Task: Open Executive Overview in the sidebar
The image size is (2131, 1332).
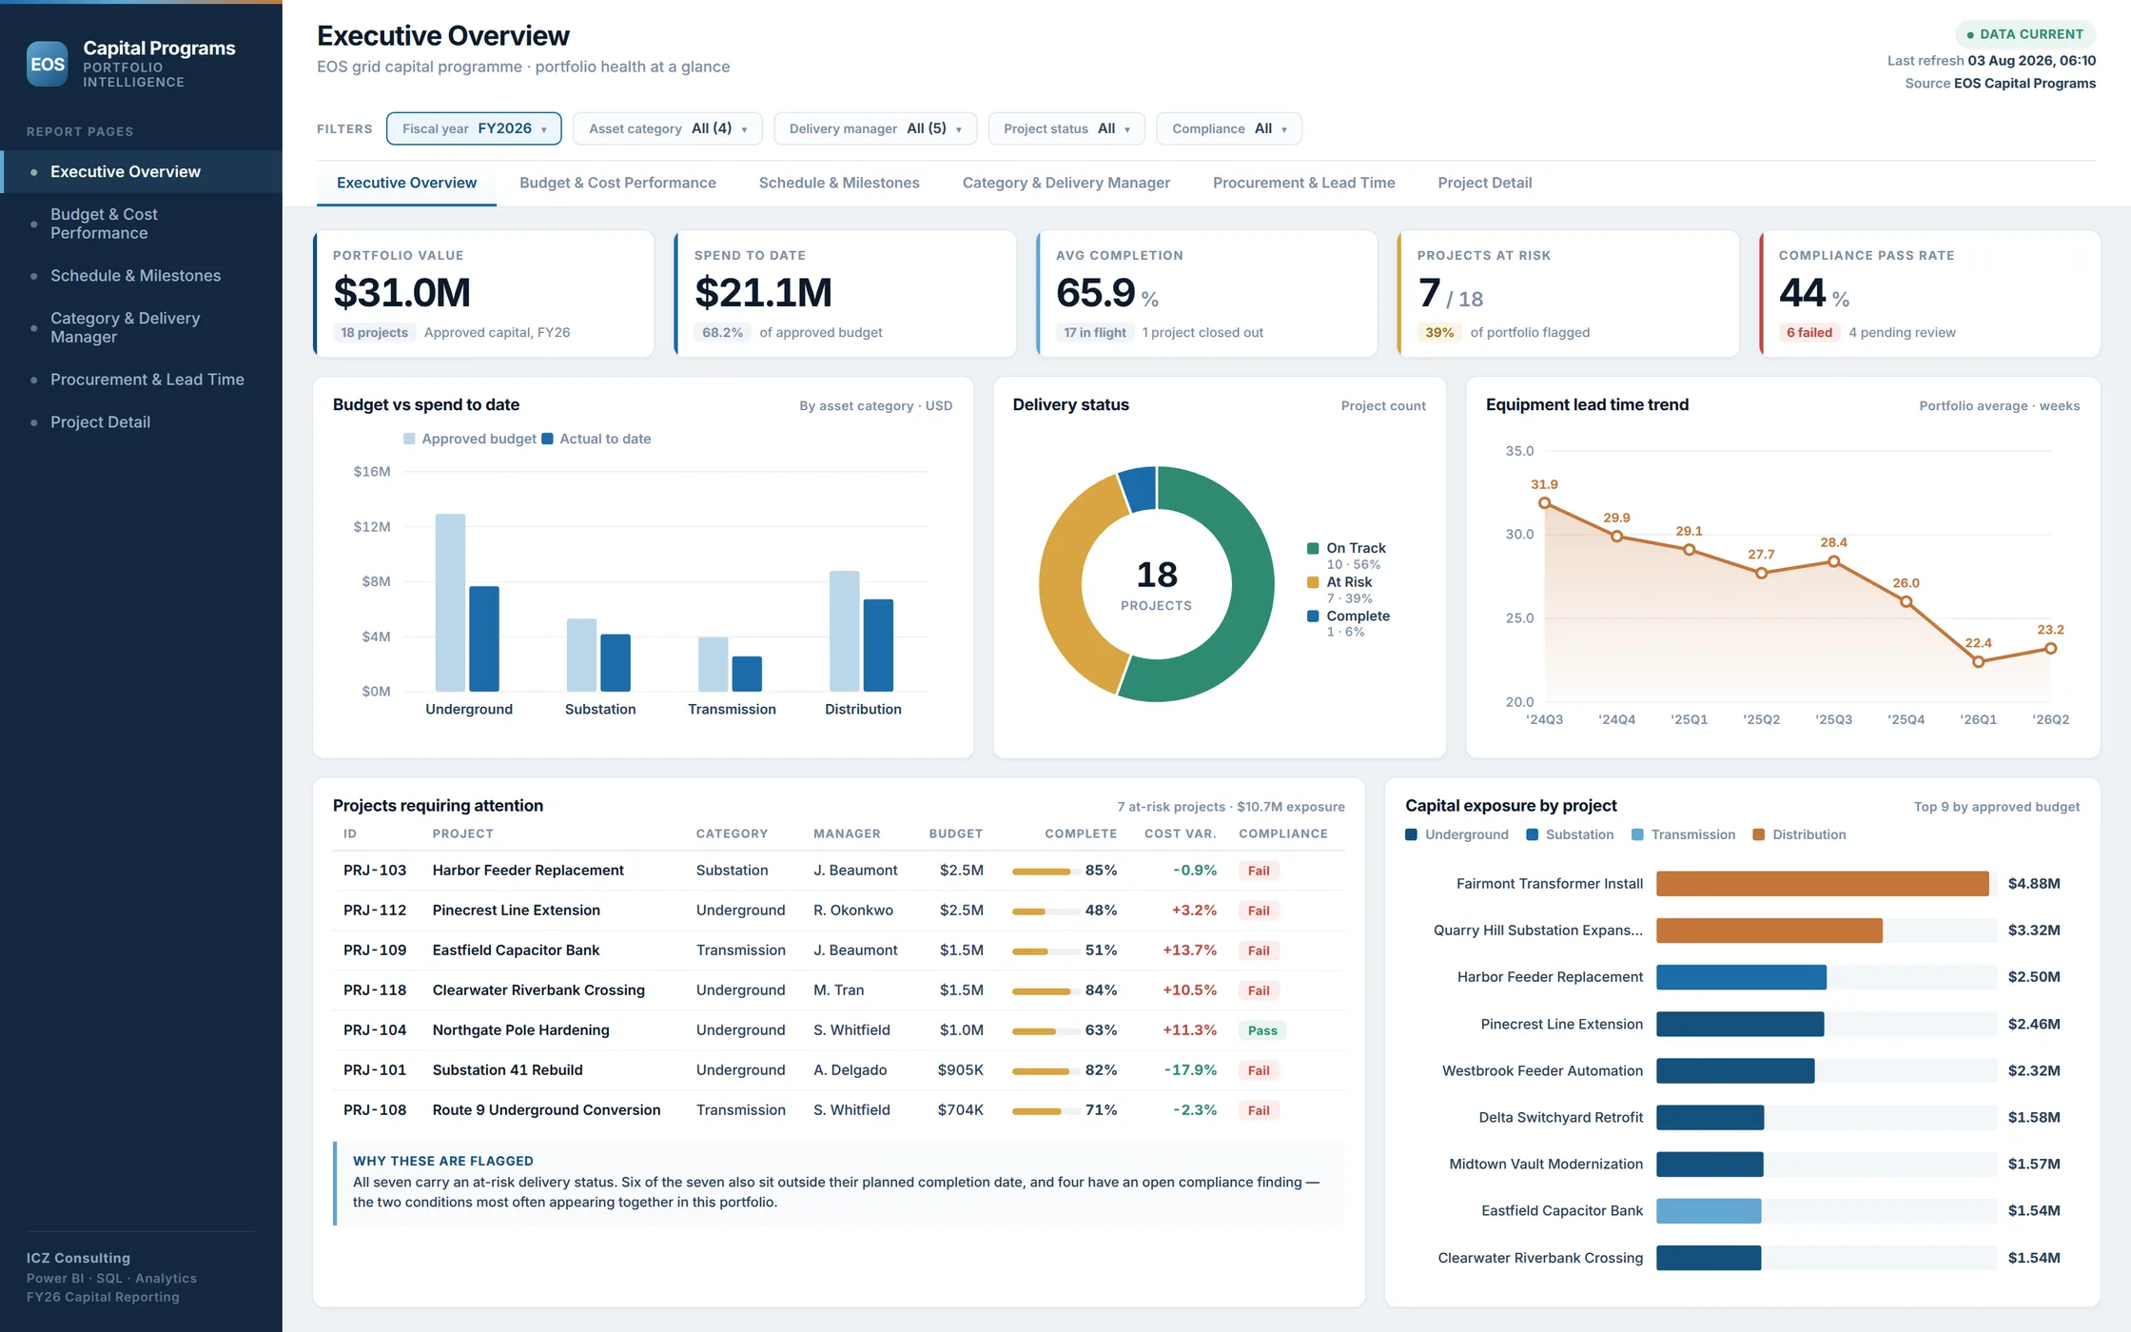Action: [x=141, y=171]
